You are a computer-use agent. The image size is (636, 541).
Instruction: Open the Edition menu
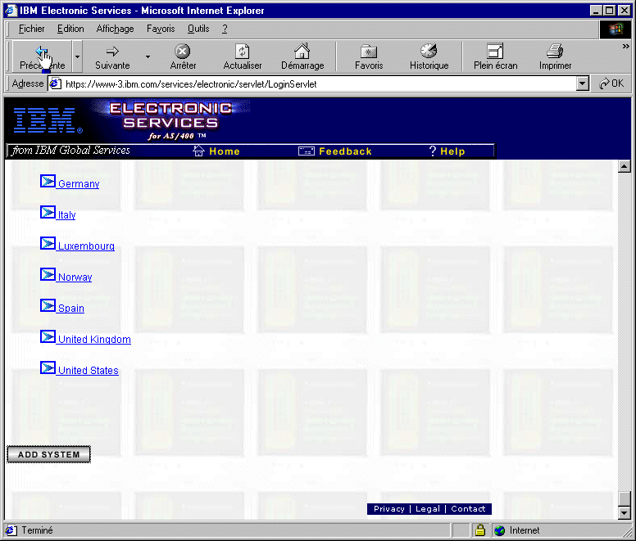pos(70,29)
